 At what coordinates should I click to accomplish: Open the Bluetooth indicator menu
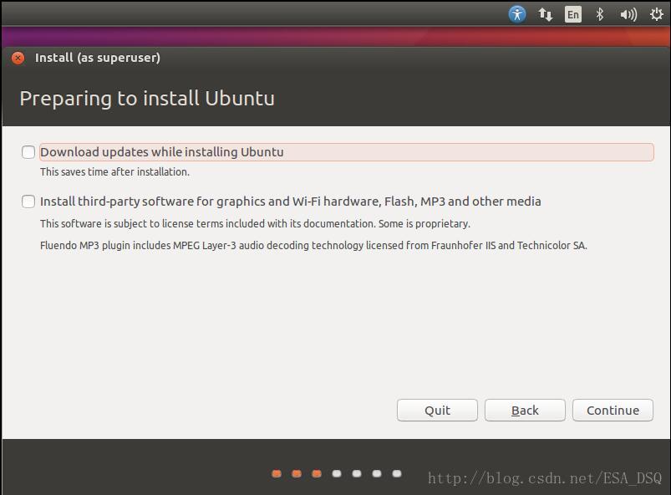point(600,14)
